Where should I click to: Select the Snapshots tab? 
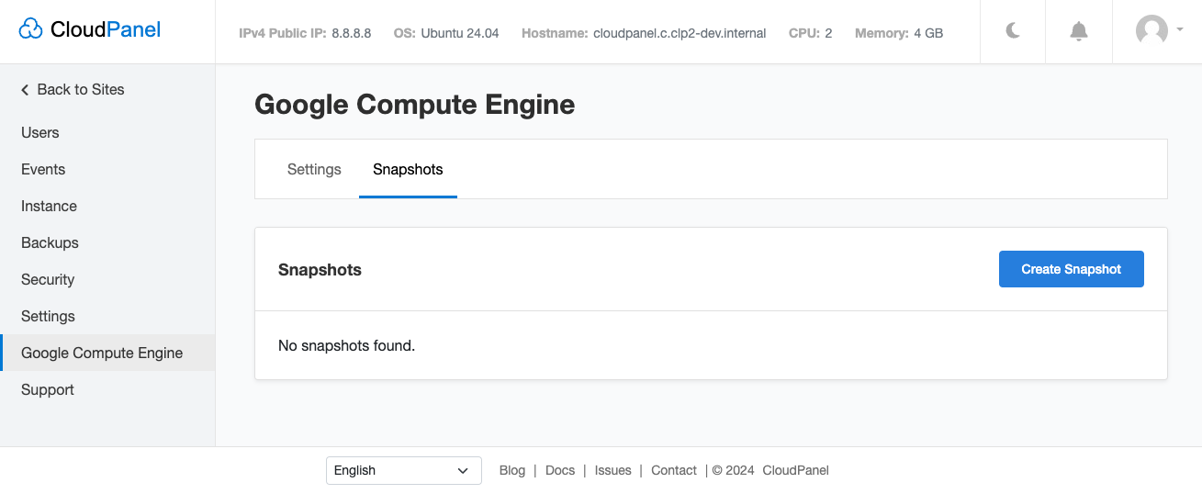[408, 170]
